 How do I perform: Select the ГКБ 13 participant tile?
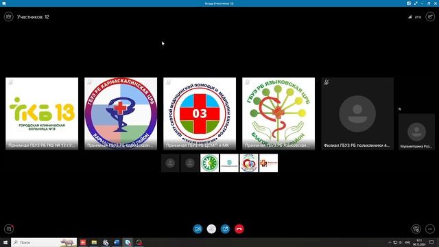pyautogui.click(x=42, y=114)
